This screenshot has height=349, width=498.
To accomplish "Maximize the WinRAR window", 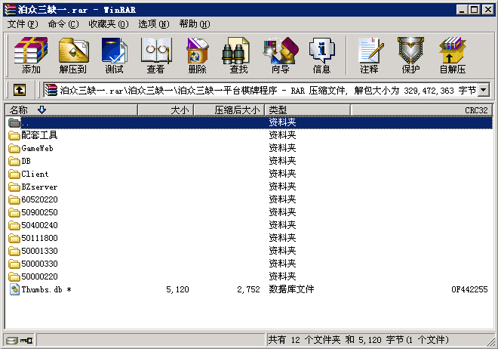I will pos(474,10).
